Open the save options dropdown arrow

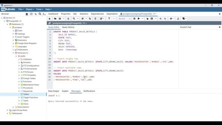click(x=63, y=18)
